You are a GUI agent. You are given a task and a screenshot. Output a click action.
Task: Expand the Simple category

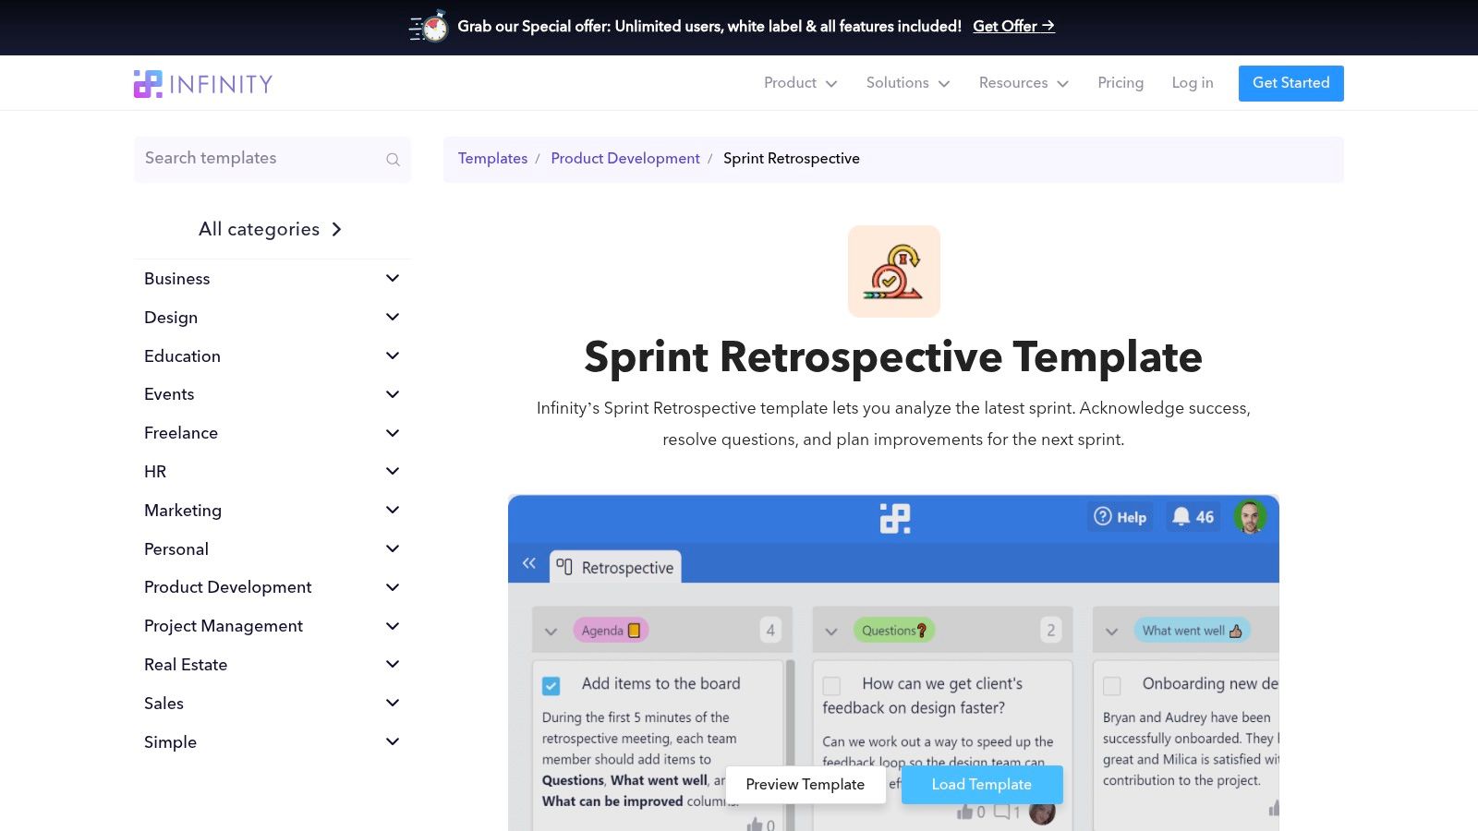[x=393, y=741]
